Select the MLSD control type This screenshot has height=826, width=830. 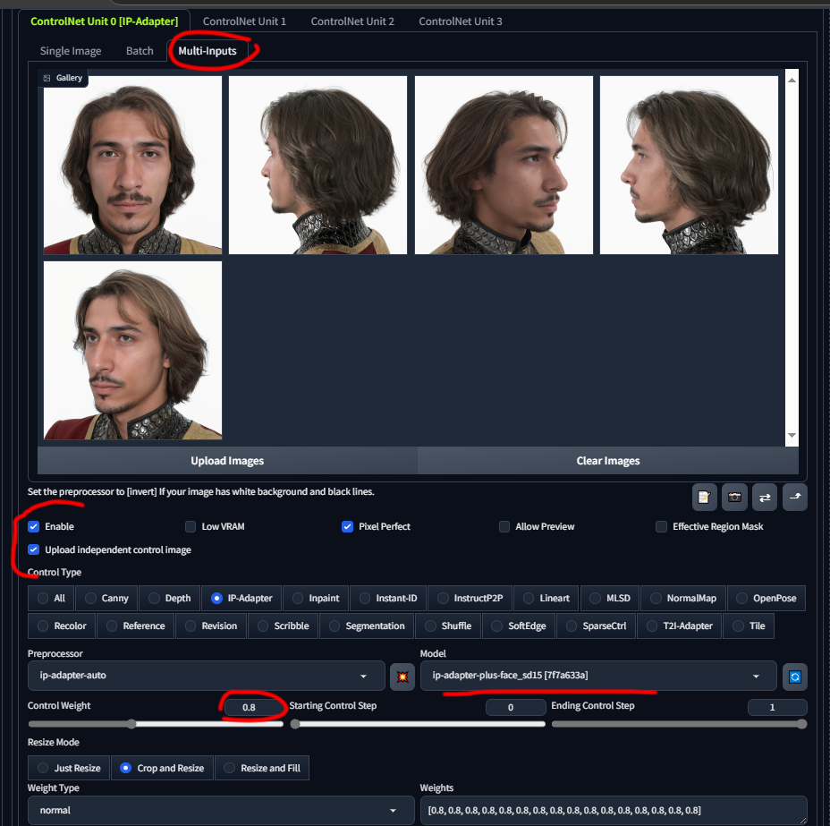tap(610, 598)
